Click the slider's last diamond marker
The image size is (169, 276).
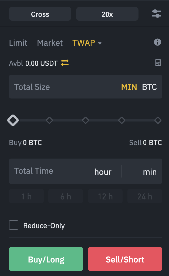pyautogui.click(x=158, y=120)
